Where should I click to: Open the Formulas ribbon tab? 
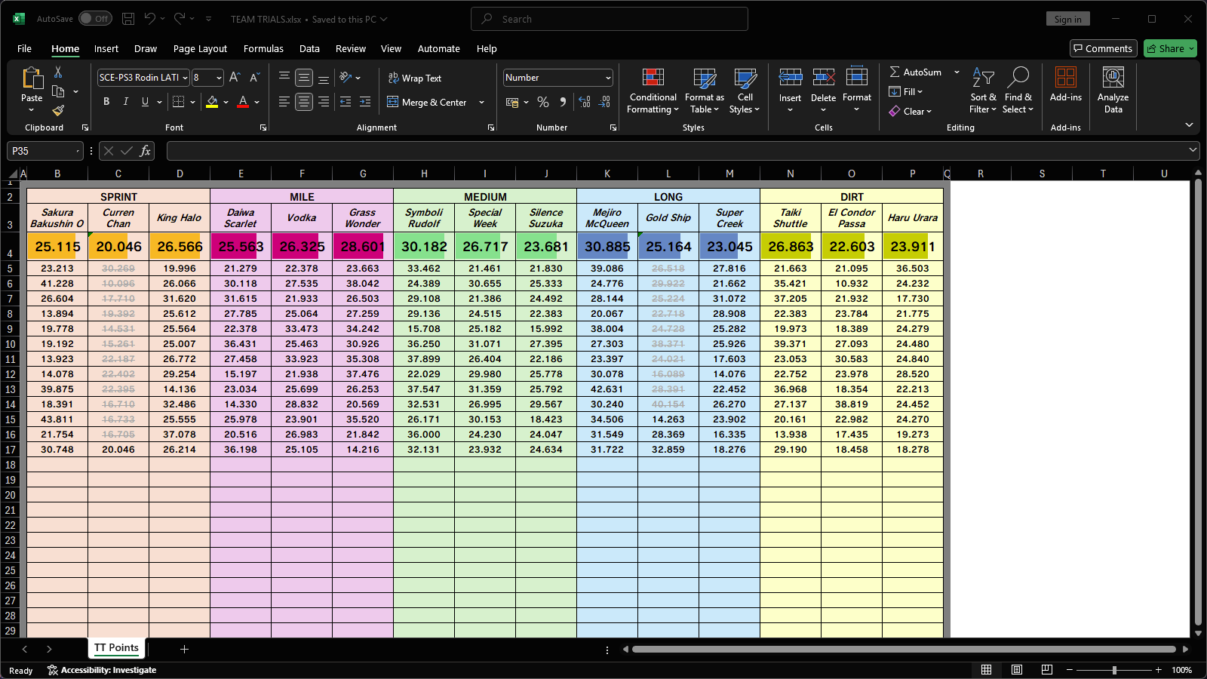[x=263, y=48]
